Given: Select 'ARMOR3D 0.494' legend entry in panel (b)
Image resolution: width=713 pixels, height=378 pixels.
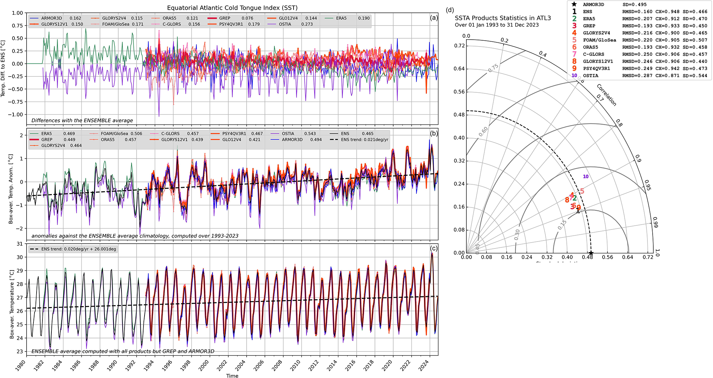Looking at the screenshot, I should [x=296, y=140].
